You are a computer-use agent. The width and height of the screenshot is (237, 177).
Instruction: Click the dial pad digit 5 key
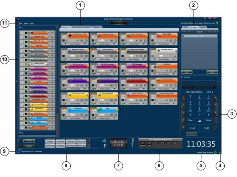point(199,103)
